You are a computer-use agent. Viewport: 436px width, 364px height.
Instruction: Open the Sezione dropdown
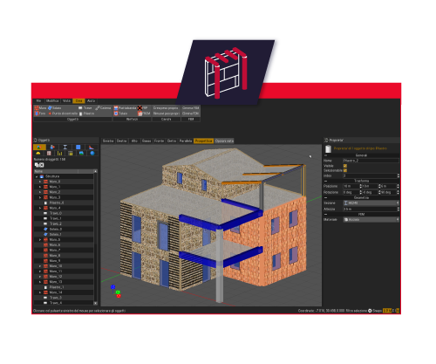tap(371, 203)
